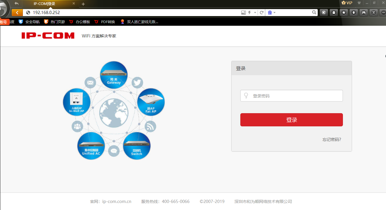Click the magnifier search icon
Image resolution: width=386 pixels, height=210 pixels.
click(x=314, y=13)
